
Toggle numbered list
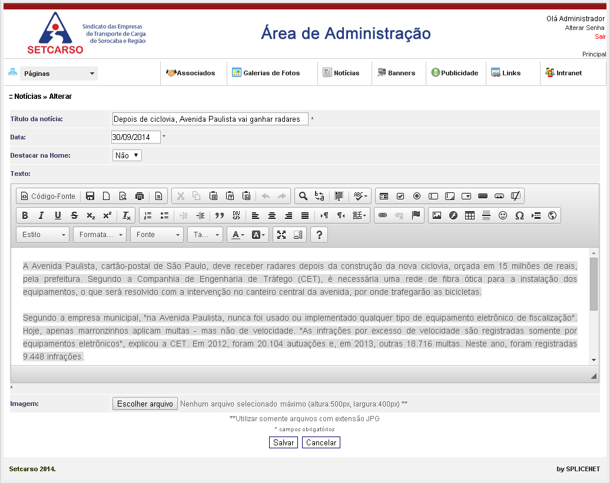coord(148,215)
